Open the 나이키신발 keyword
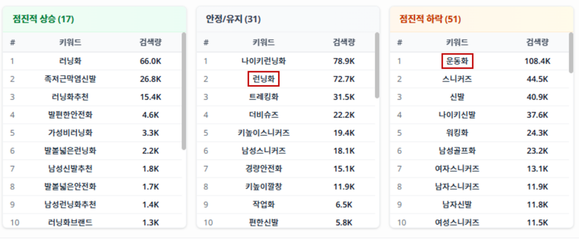The height and width of the screenshot is (239, 579). click(457, 115)
